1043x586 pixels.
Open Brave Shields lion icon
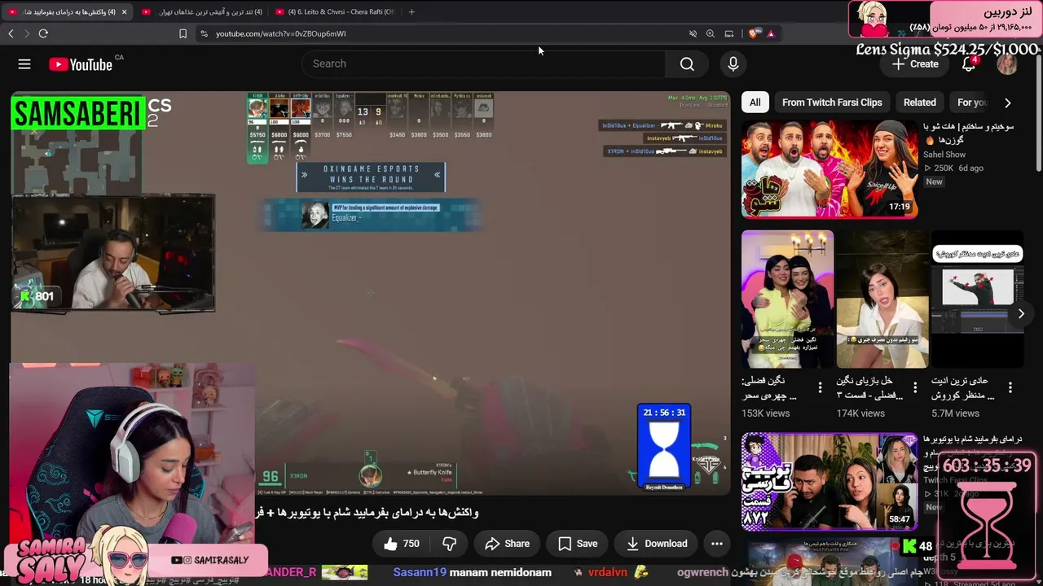[x=753, y=33]
